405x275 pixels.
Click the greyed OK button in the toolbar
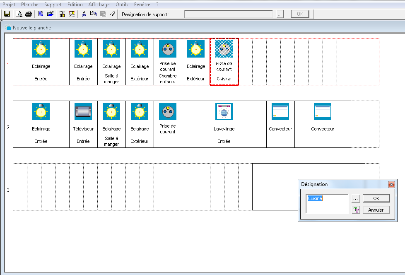[300, 14]
